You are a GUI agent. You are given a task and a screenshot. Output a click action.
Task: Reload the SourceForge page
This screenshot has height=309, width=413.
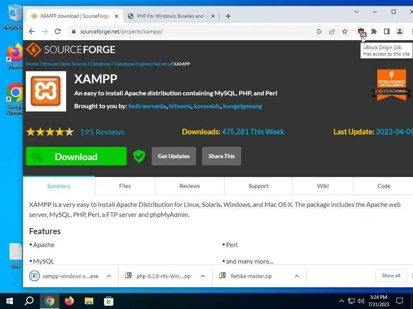tap(58, 31)
